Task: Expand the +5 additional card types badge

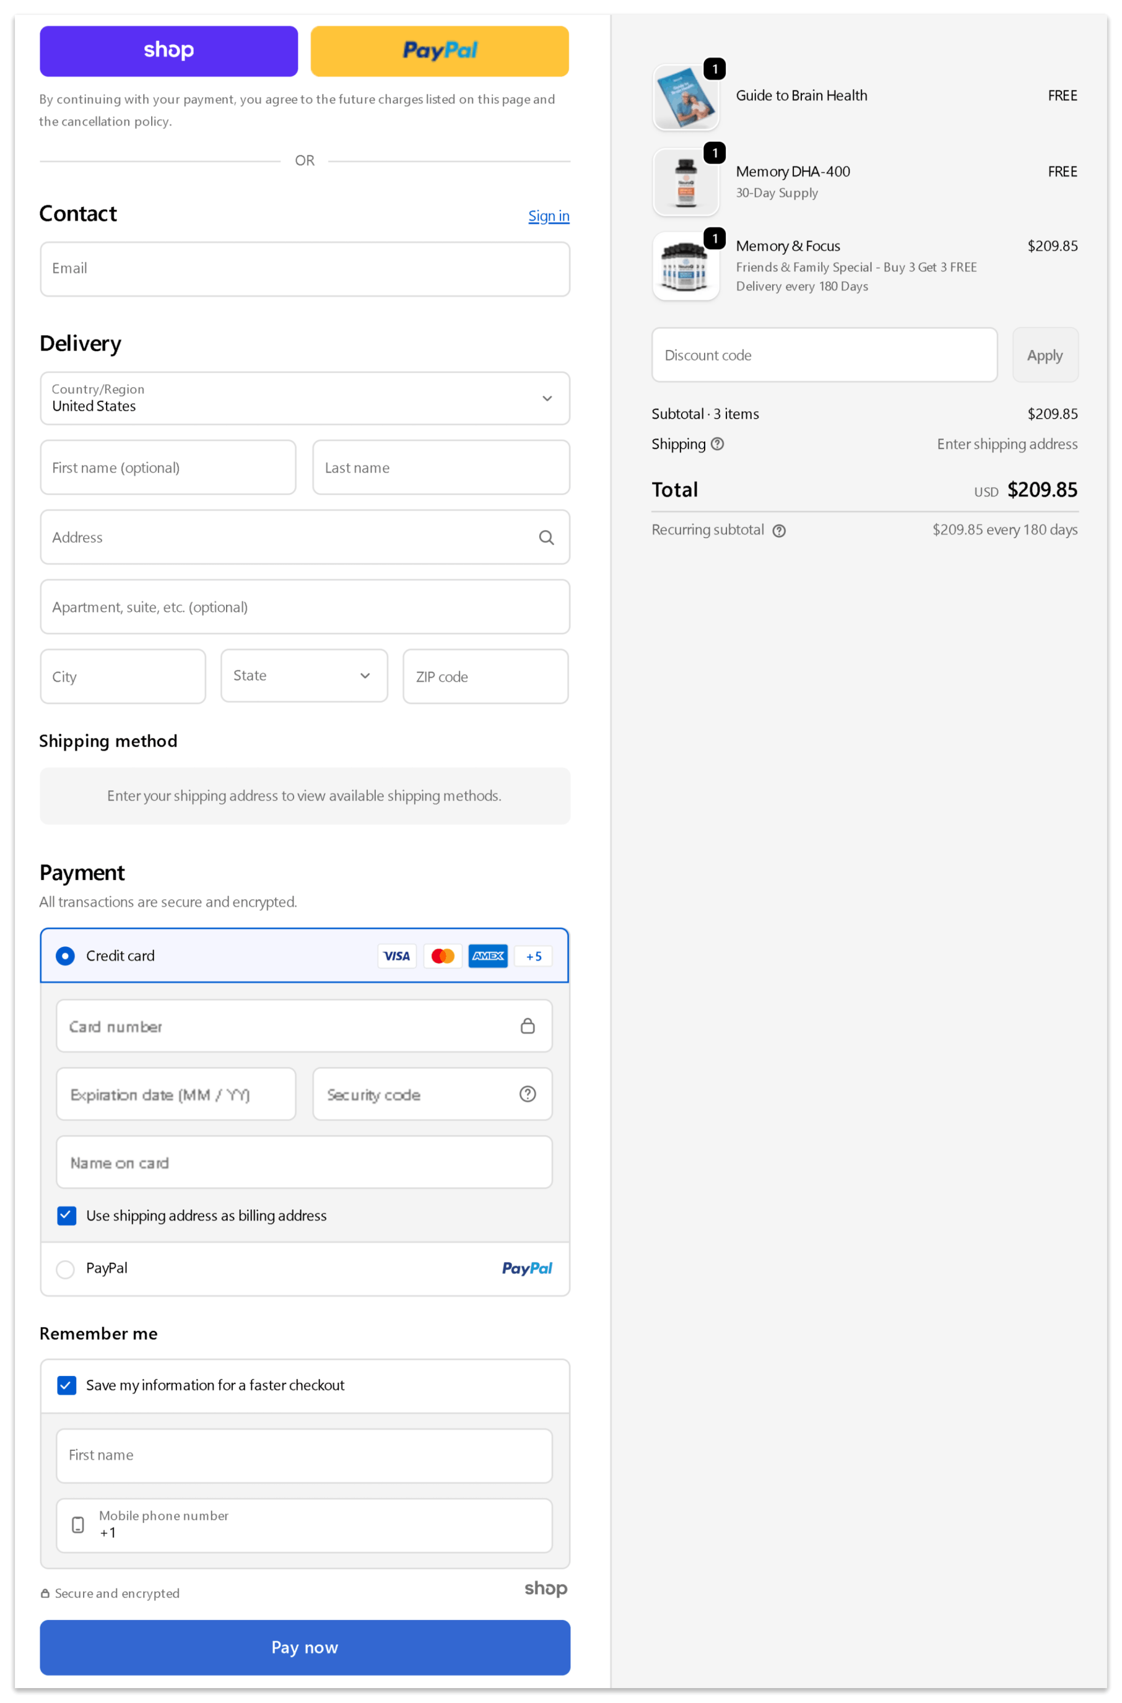Action: (533, 956)
